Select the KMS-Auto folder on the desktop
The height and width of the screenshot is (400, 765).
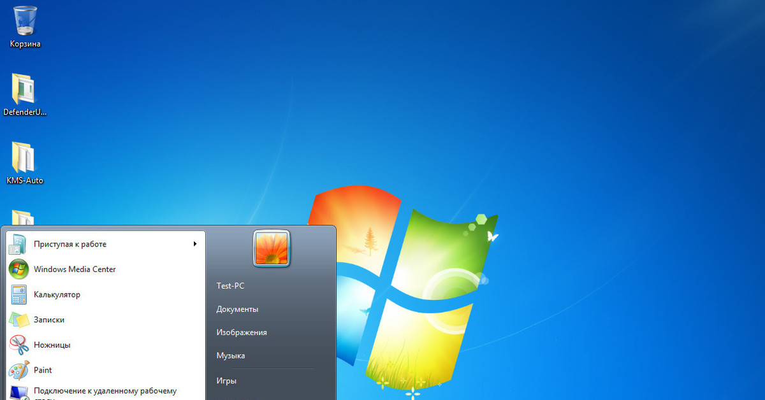(25, 163)
